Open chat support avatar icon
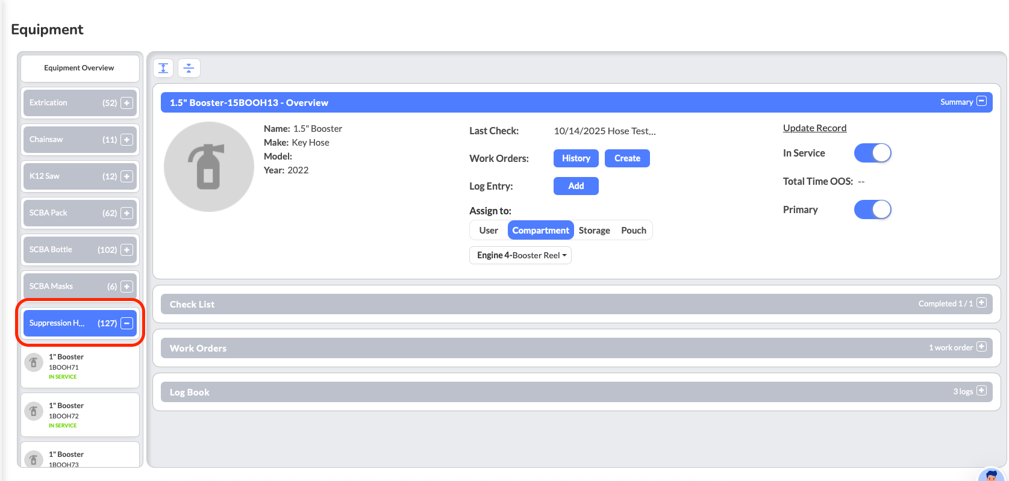This screenshot has height=481, width=1009. coord(991,475)
